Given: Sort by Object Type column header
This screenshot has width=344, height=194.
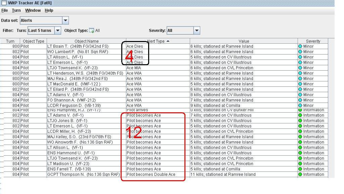Looking at the screenshot, I should 33,41.
